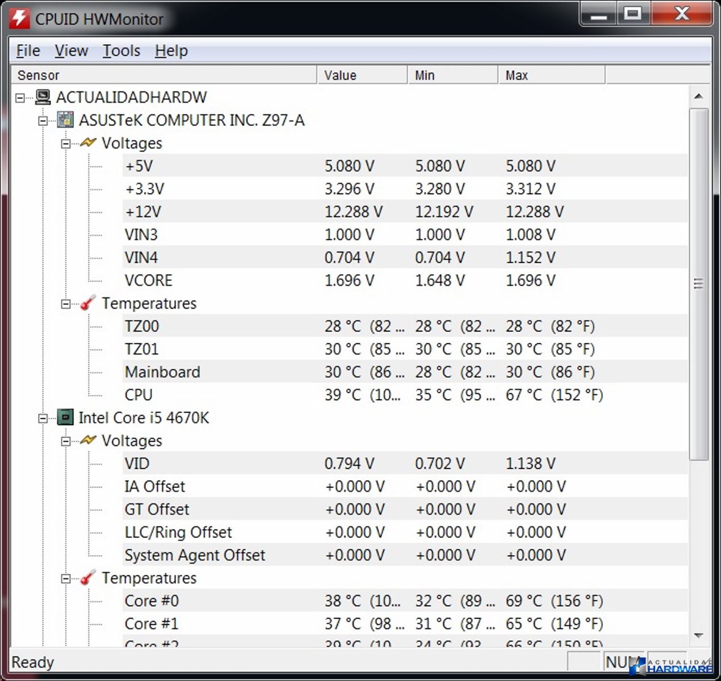The image size is (721, 681).
Task: Click the motherboard Voltages lightning icon
Action: [88, 143]
